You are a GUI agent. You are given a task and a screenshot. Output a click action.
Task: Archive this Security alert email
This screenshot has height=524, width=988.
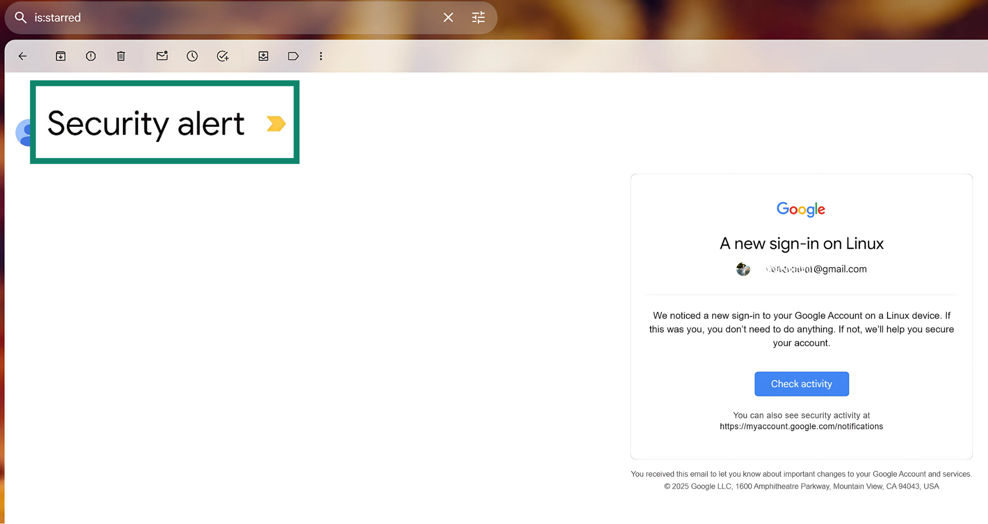point(61,56)
